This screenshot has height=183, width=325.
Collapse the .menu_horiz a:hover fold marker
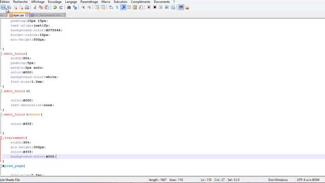[x=1, y=114]
